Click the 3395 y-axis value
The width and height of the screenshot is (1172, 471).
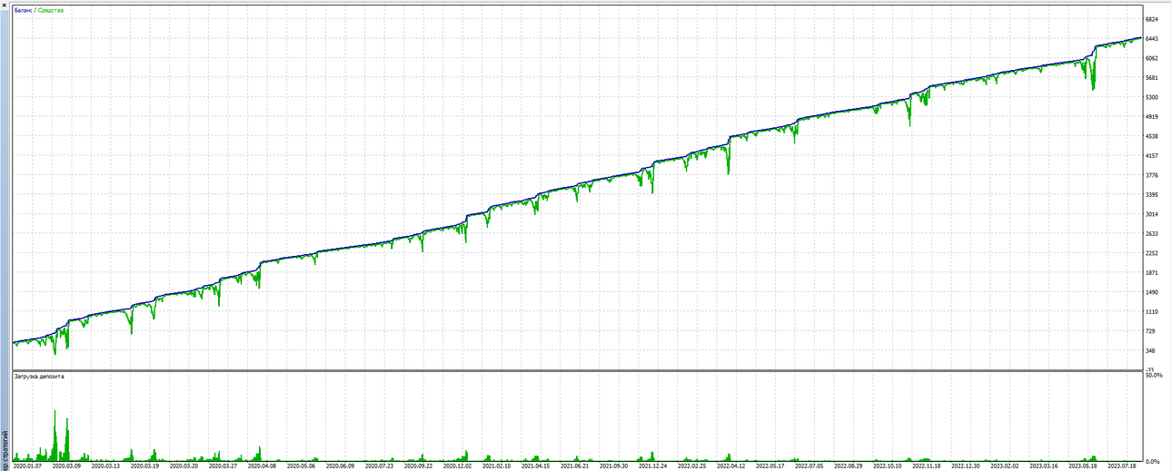[x=1152, y=195]
